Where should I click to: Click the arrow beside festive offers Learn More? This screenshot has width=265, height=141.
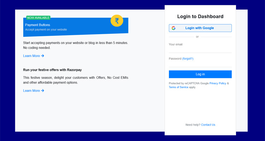tap(43, 91)
